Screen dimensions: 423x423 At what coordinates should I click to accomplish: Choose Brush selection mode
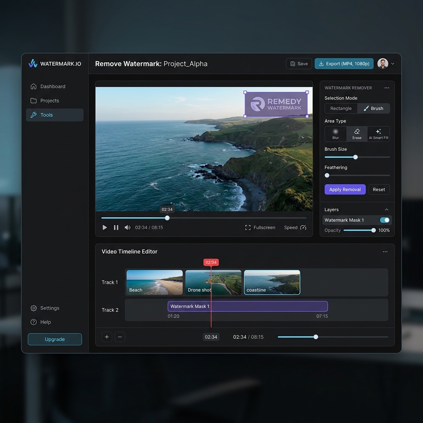pos(373,109)
